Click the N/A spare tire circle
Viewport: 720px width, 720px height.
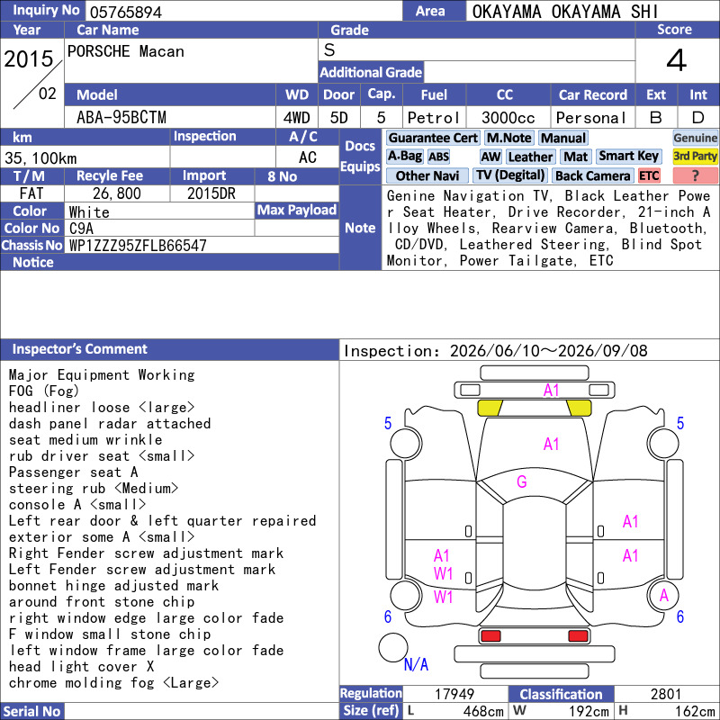point(393,648)
